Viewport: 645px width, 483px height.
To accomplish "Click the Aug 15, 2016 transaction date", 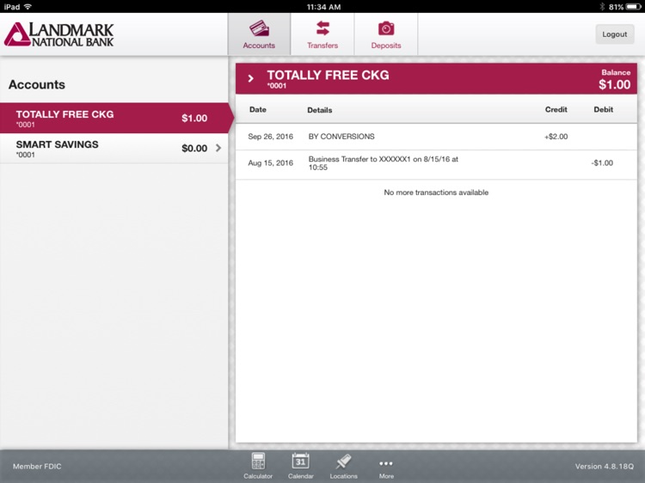I will 271,163.
